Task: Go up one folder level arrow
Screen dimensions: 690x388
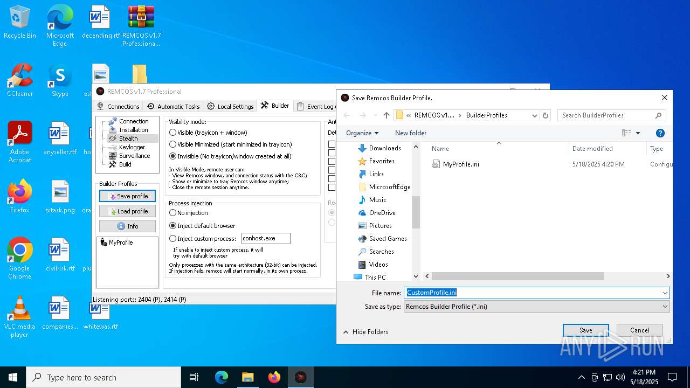Action: tap(387, 115)
